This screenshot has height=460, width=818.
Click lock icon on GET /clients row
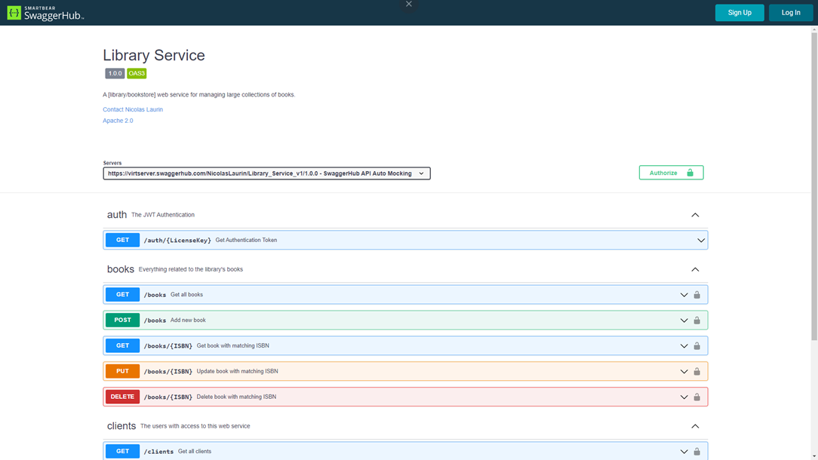(x=697, y=452)
